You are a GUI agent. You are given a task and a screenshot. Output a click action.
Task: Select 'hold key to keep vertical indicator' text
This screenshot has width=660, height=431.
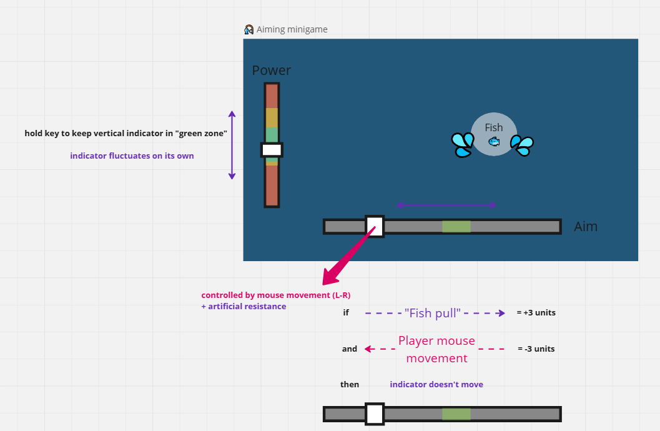[x=126, y=134]
